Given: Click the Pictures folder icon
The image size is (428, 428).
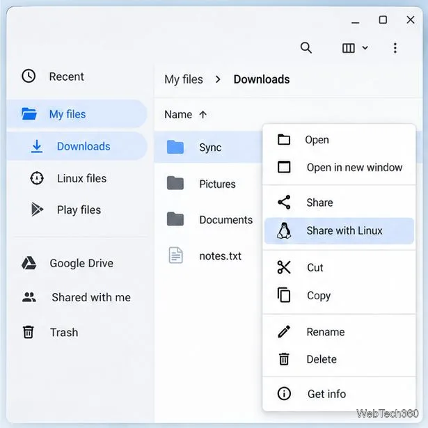Looking at the screenshot, I should coord(175,183).
